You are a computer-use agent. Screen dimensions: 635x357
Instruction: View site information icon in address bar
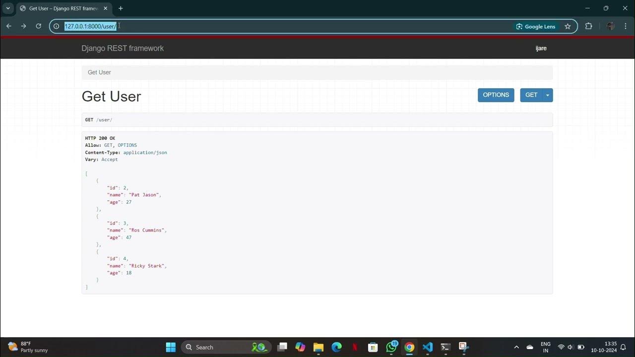(56, 26)
